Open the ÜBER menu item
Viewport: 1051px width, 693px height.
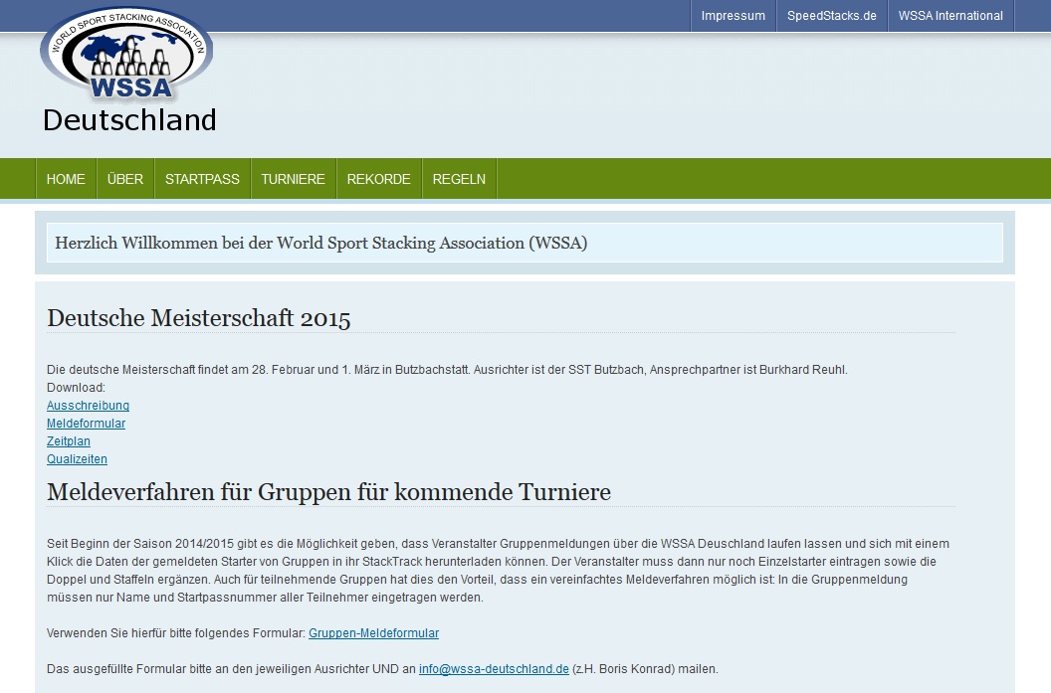click(x=125, y=179)
